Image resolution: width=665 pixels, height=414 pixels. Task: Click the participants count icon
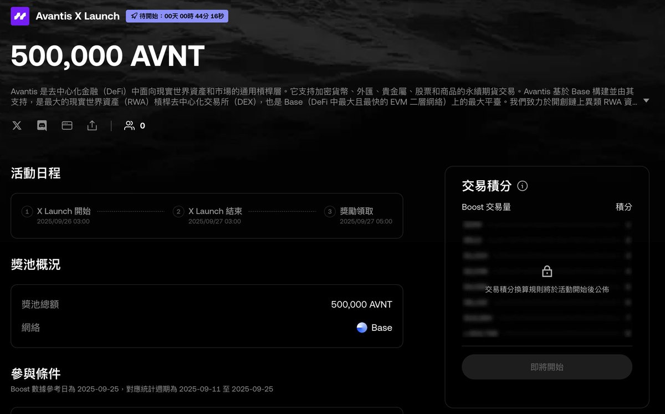[129, 125]
